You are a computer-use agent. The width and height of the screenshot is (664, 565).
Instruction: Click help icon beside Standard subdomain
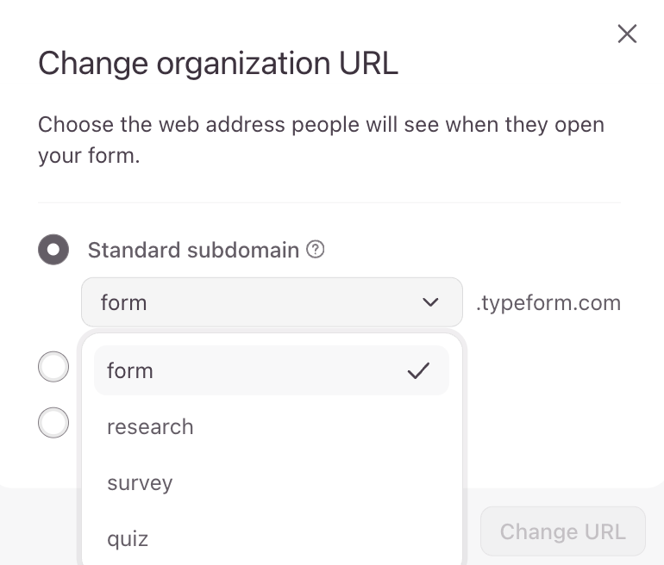pyautogui.click(x=316, y=250)
